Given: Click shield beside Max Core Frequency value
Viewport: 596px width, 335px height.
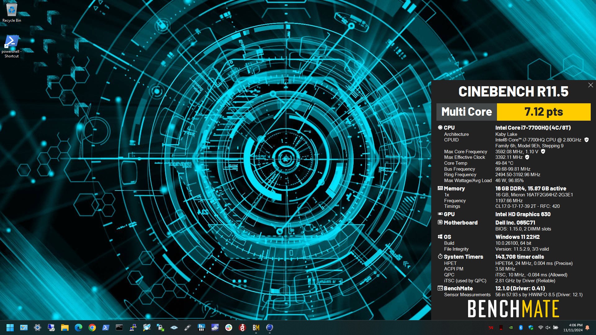Looking at the screenshot, I should (x=543, y=151).
